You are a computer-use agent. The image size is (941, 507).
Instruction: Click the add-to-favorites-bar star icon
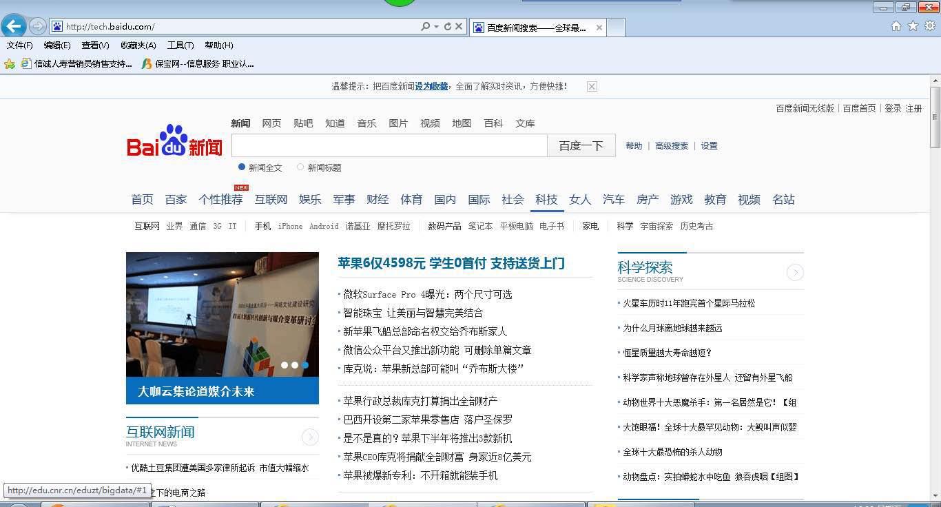click(10, 63)
